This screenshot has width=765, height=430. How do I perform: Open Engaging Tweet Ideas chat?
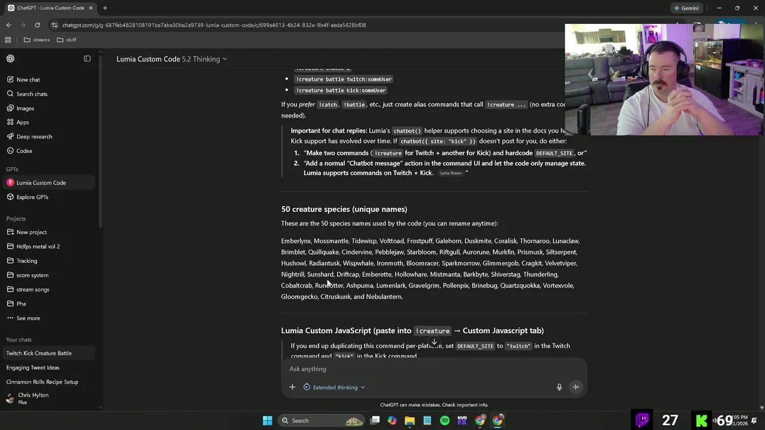[x=33, y=367]
